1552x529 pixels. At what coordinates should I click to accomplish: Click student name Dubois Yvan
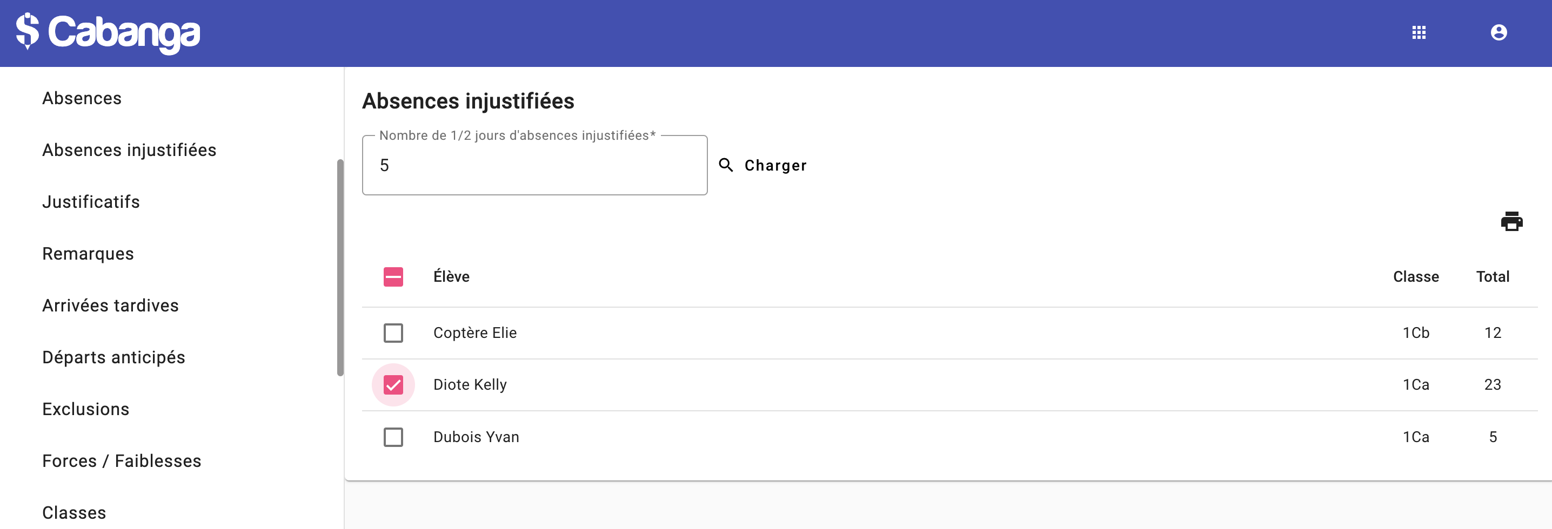476,437
